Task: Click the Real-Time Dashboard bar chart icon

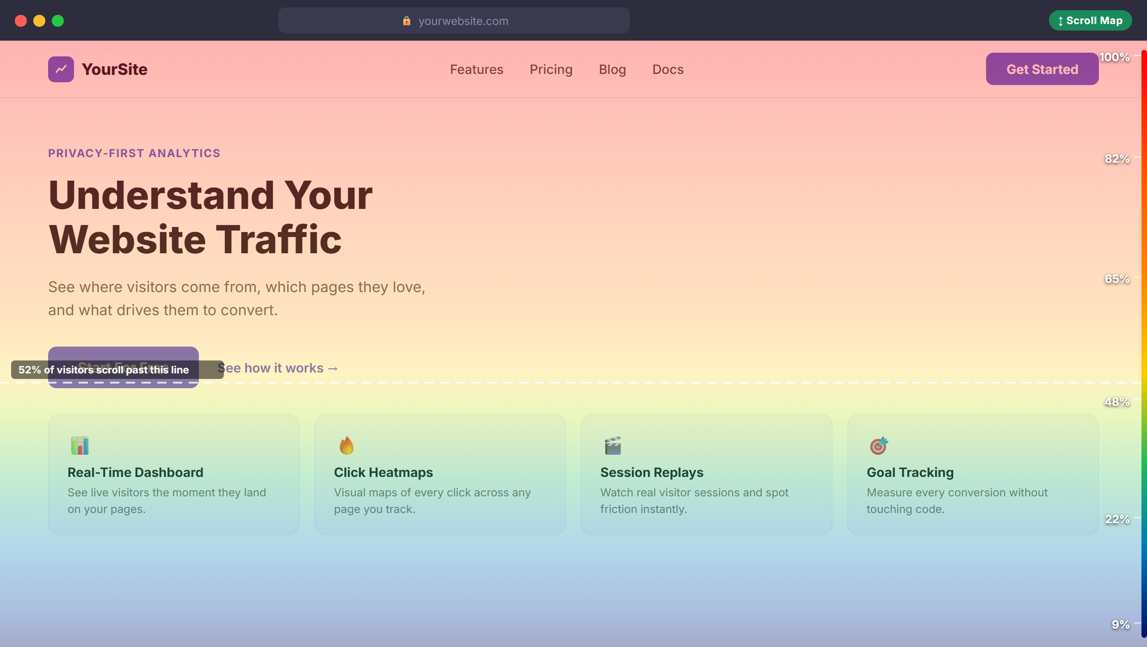Action: click(80, 446)
